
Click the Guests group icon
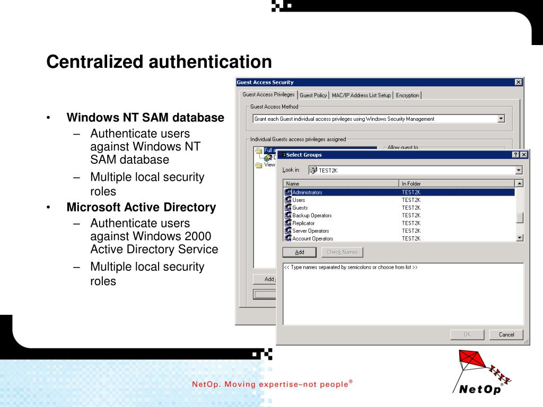tap(288, 207)
